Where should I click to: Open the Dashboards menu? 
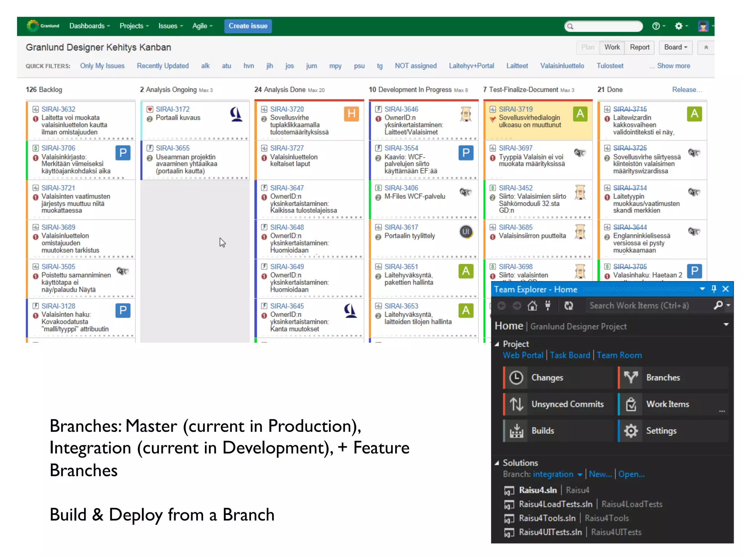click(89, 26)
